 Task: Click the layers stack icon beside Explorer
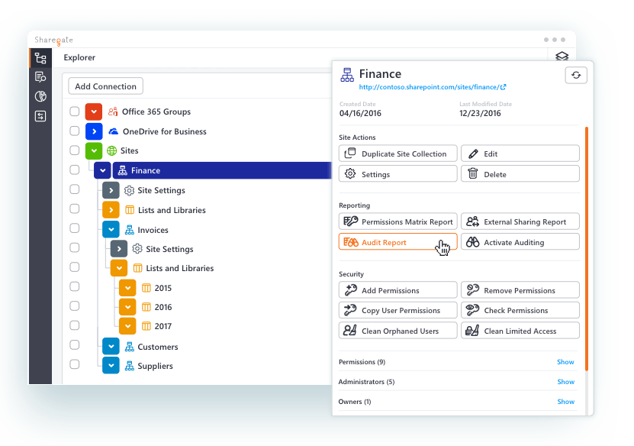(562, 57)
